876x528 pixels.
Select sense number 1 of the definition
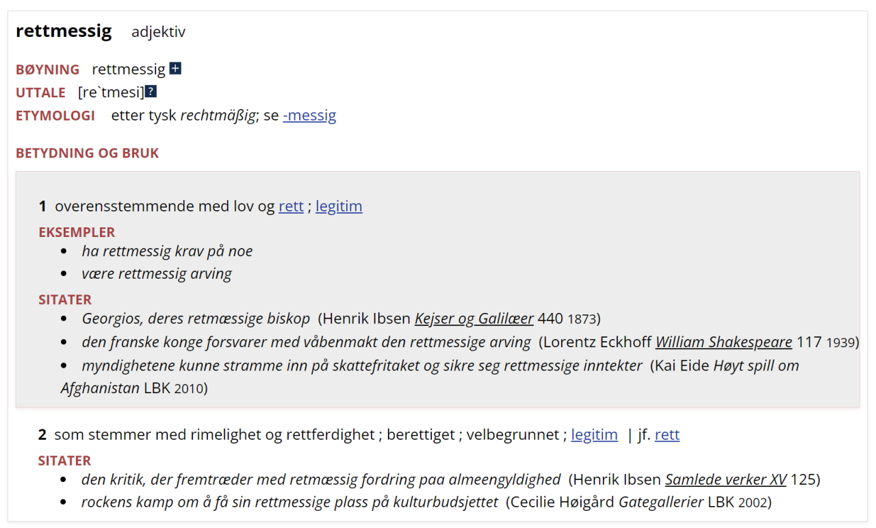[x=42, y=206]
